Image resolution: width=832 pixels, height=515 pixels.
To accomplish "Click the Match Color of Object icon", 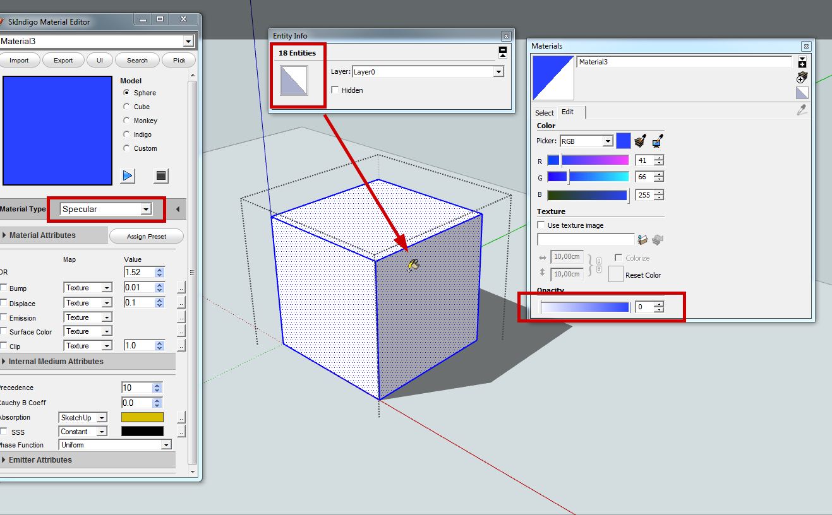I will [x=641, y=141].
